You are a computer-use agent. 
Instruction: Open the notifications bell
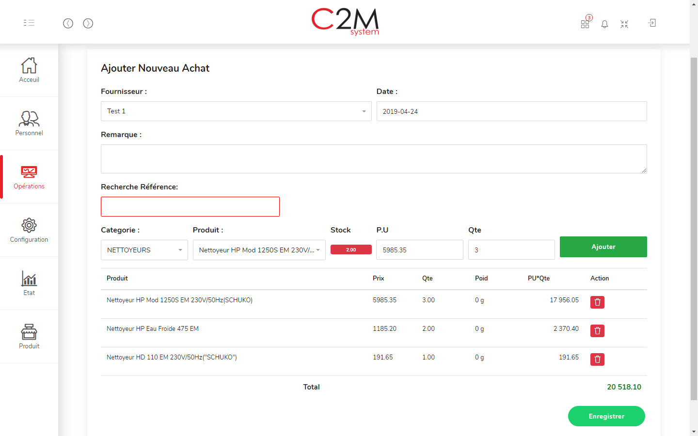[604, 24]
